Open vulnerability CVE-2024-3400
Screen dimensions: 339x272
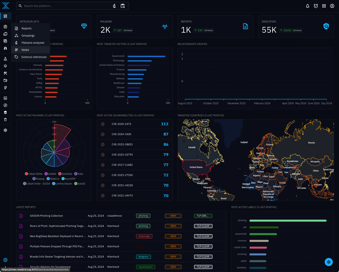tap(135, 134)
